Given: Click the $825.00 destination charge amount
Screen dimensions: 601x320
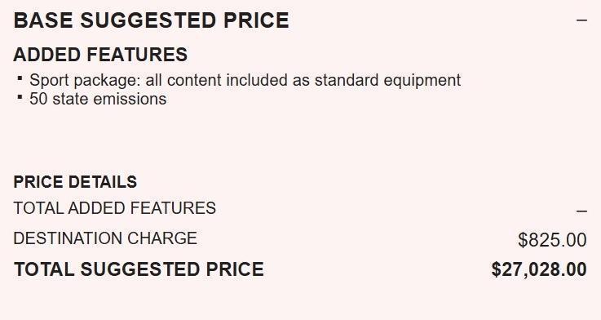Looking at the screenshot, I should click(x=552, y=240).
